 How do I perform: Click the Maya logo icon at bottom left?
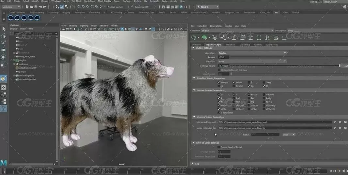(x=3, y=163)
